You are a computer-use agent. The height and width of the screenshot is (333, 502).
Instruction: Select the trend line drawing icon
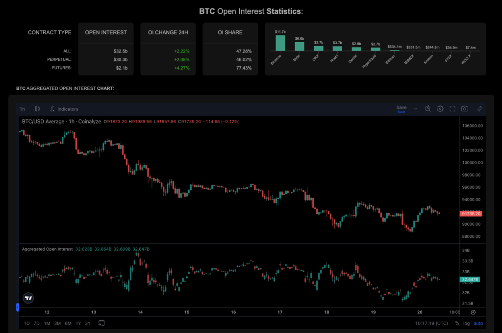pyautogui.click(x=479, y=108)
